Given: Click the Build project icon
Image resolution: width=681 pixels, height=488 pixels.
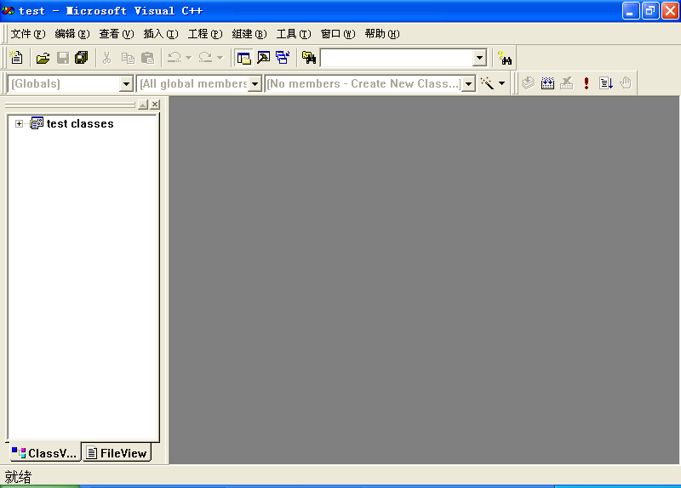Looking at the screenshot, I should click(x=547, y=82).
